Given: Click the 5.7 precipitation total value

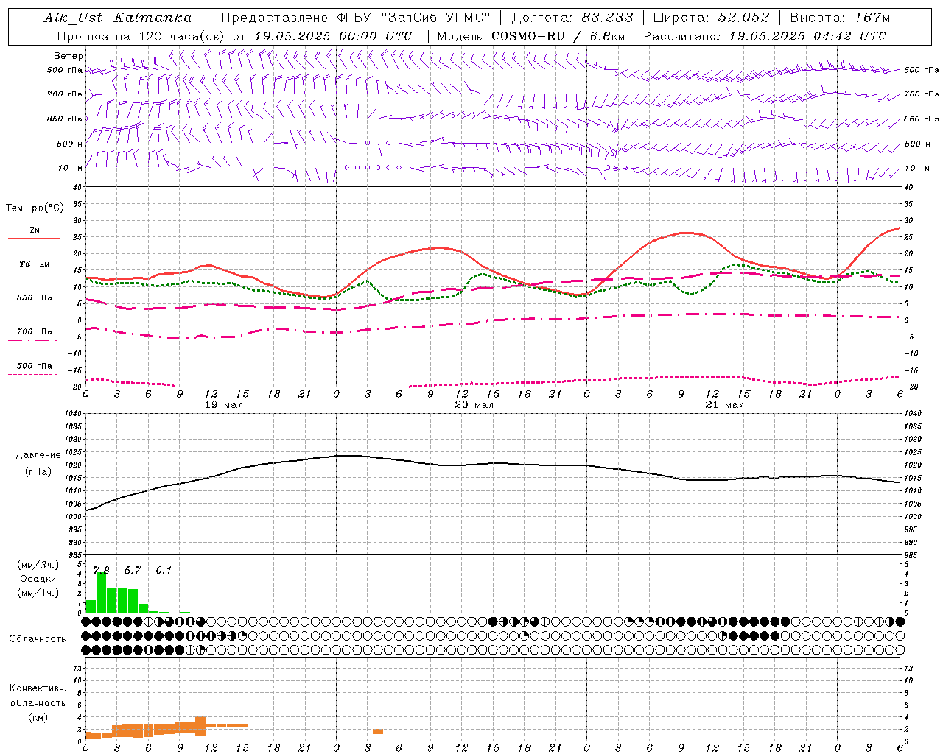Looking at the screenshot, I should click(x=132, y=571).
